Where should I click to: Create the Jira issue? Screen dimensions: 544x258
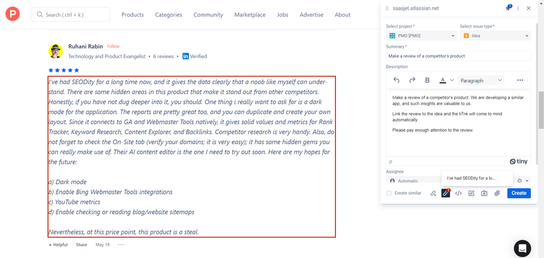[x=518, y=193]
